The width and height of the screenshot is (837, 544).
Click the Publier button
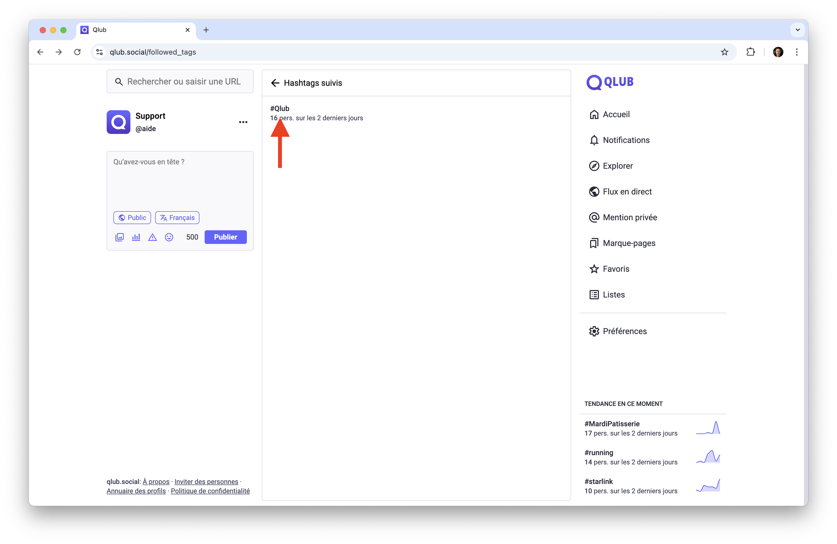(x=225, y=237)
